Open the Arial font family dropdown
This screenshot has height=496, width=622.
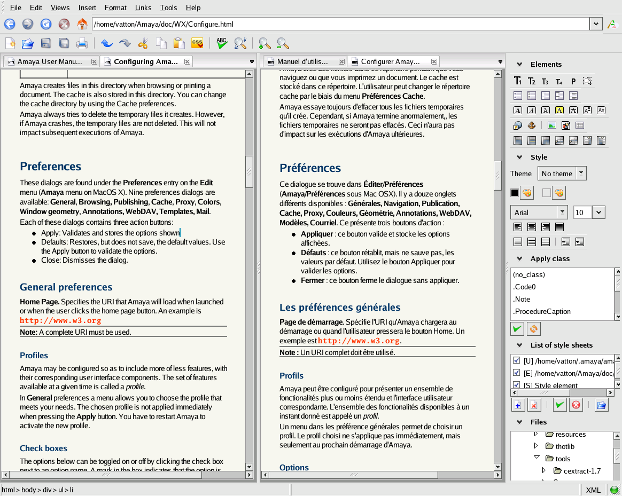tap(539, 212)
